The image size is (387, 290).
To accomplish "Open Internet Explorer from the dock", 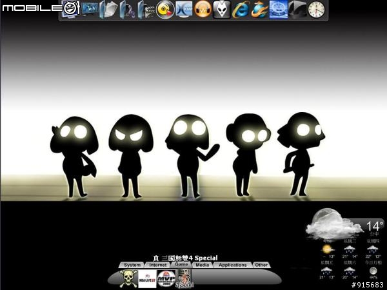I will [241, 10].
